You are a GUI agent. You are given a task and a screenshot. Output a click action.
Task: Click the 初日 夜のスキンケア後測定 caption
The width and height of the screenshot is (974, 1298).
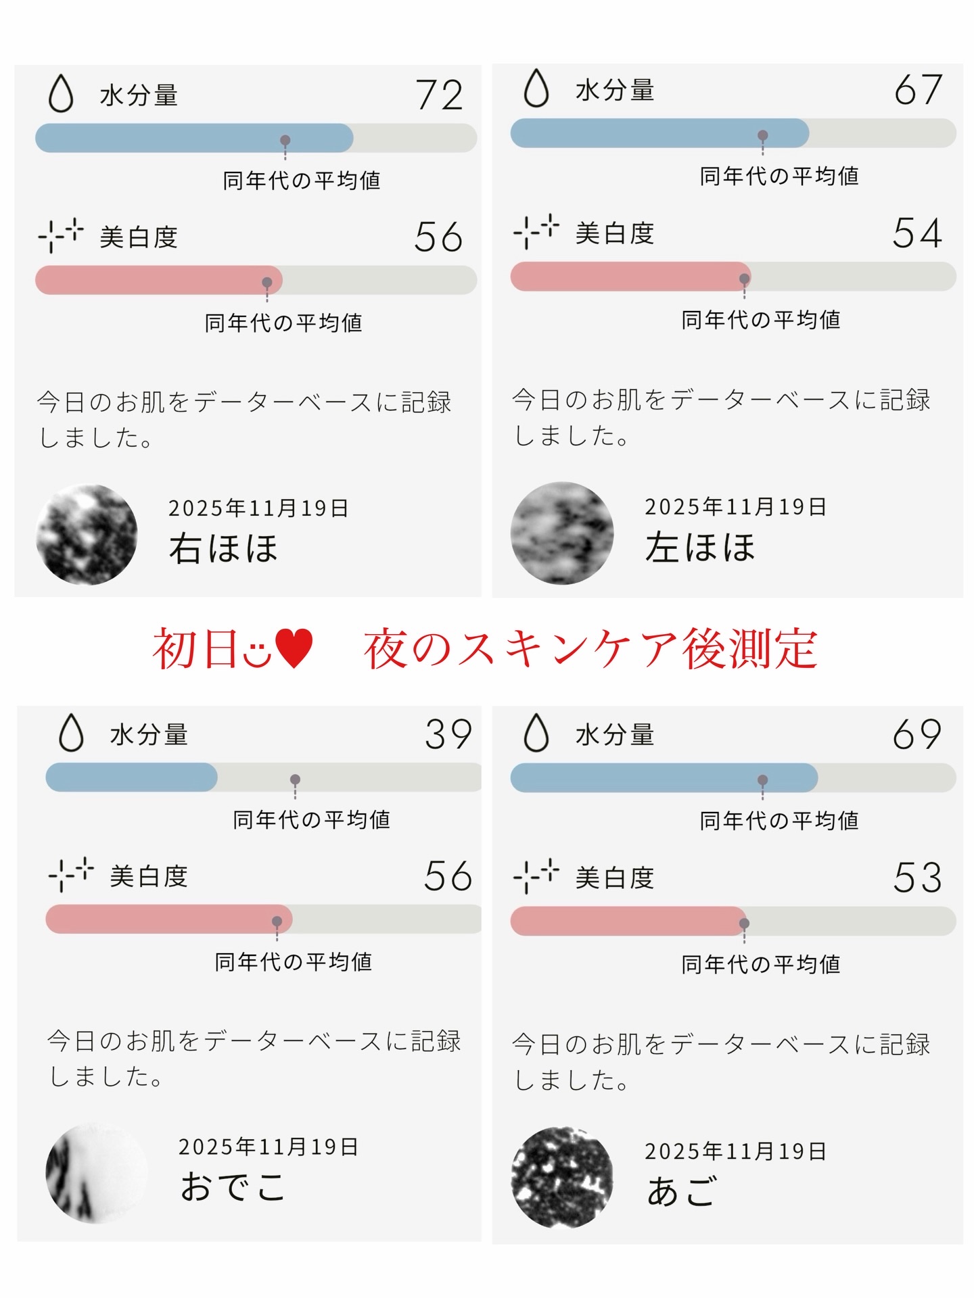coord(484,649)
